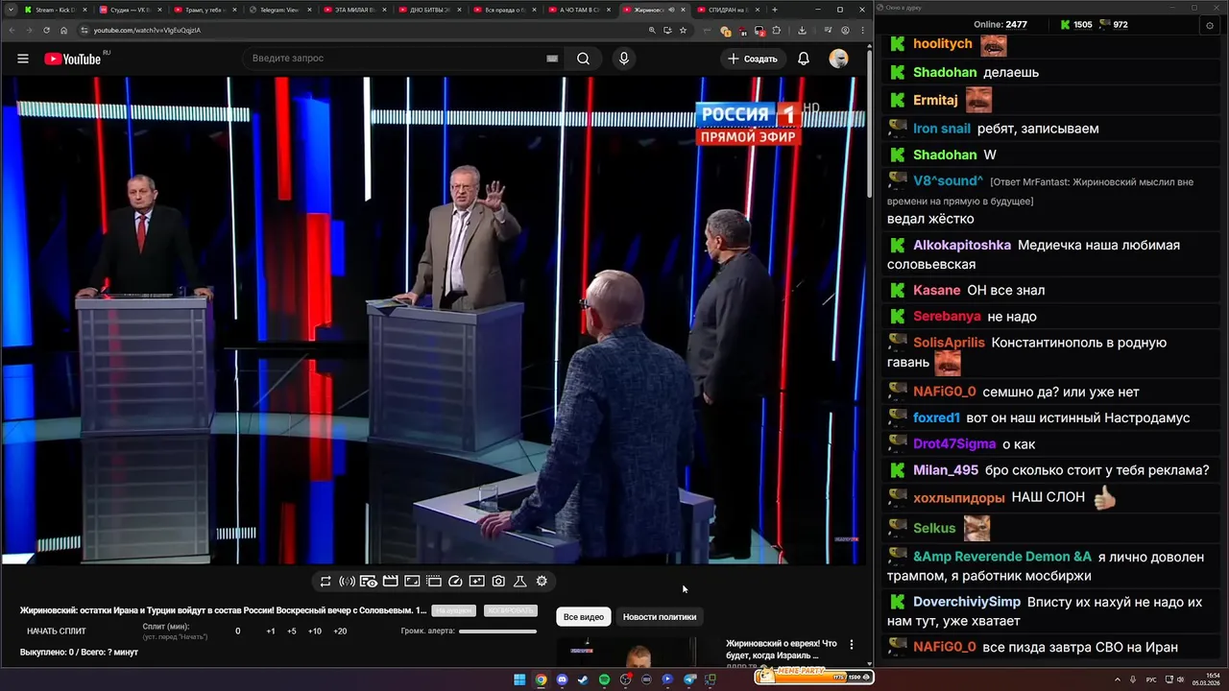The image size is (1229, 691).
Task: Bookmark this page with the star icon
Action: 683,30
